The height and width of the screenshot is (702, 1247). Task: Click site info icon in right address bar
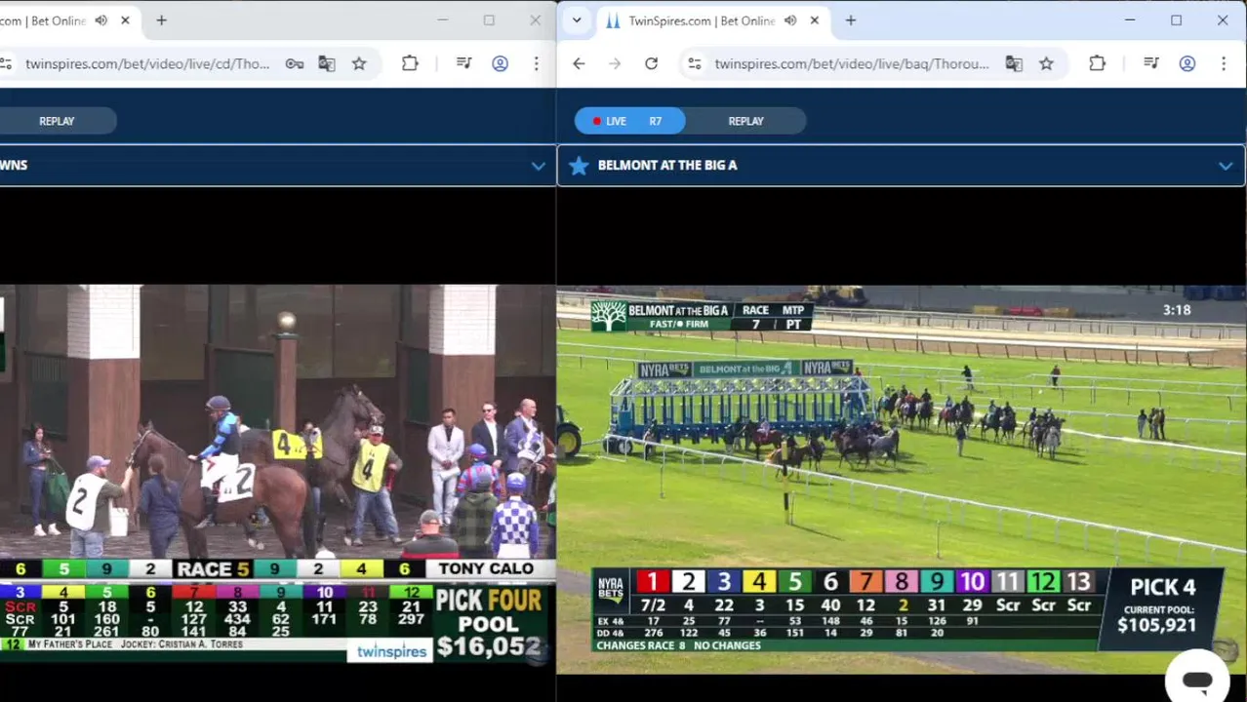694,63
